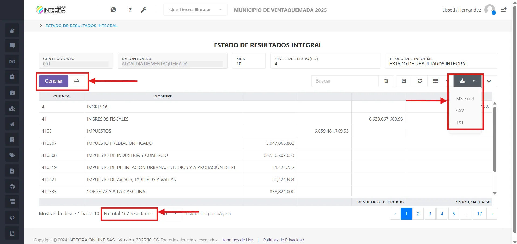This screenshot has height=244, width=517.
Task: Expand the download format dropdown arrow
Action: [474, 81]
